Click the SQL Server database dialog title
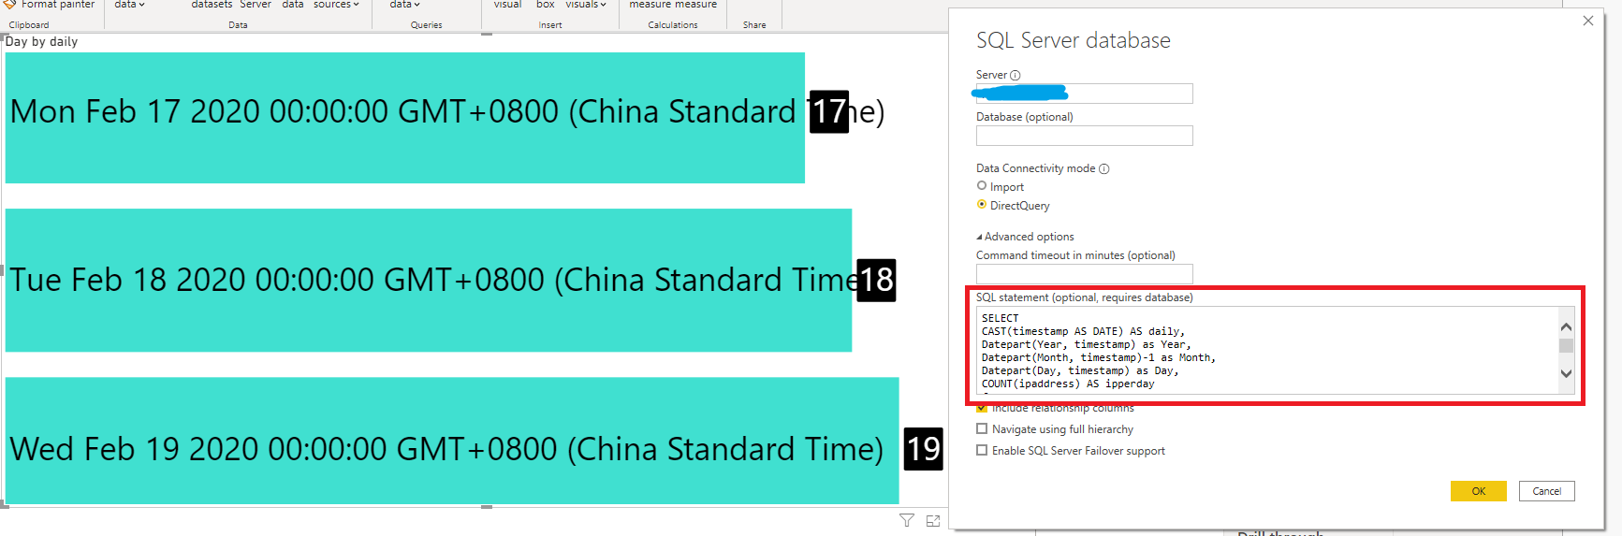Screen dimensions: 1622x536 click(1074, 40)
